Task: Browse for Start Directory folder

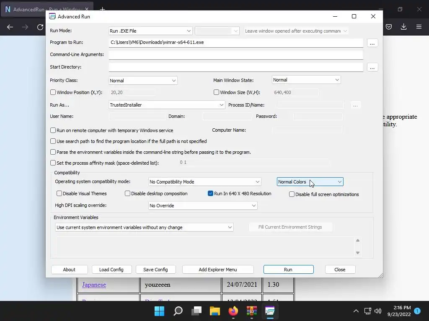Action: (372, 67)
